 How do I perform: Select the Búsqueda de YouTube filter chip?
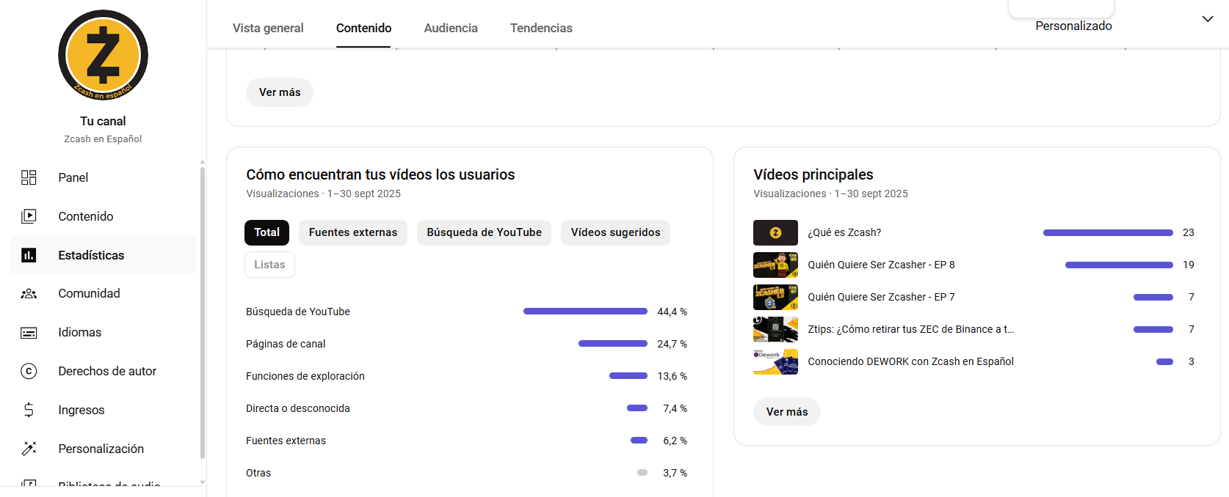pos(485,232)
